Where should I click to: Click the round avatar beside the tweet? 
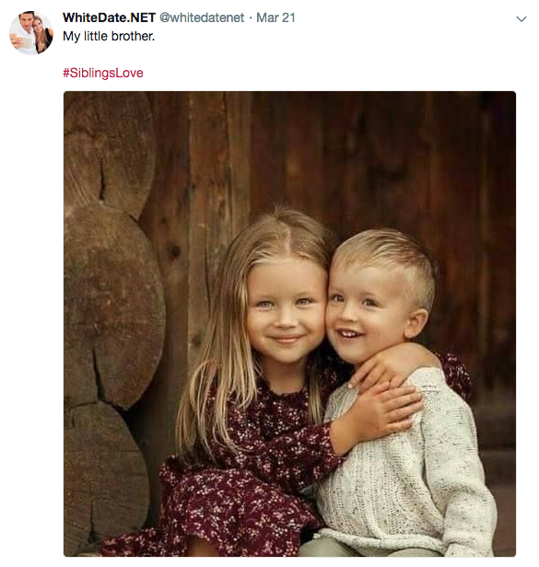click(31, 32)
